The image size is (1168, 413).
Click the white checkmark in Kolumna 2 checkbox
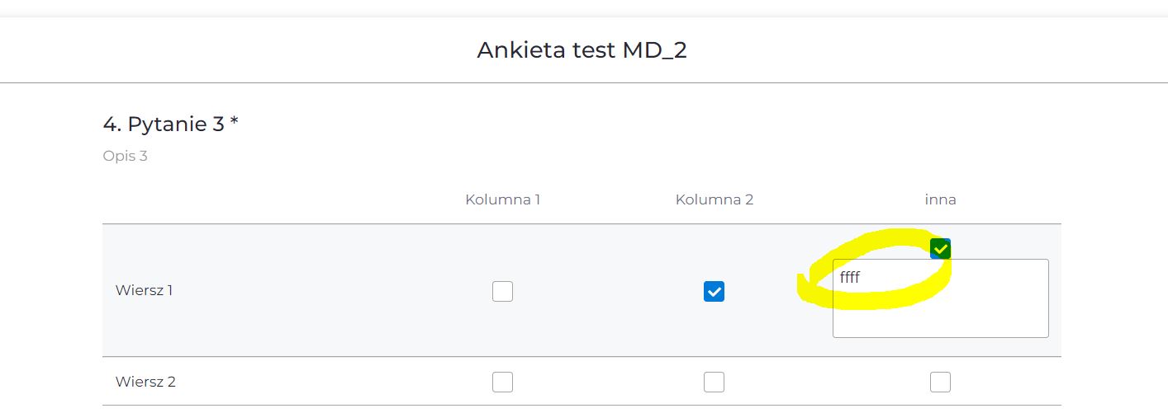tap(714, 291)
